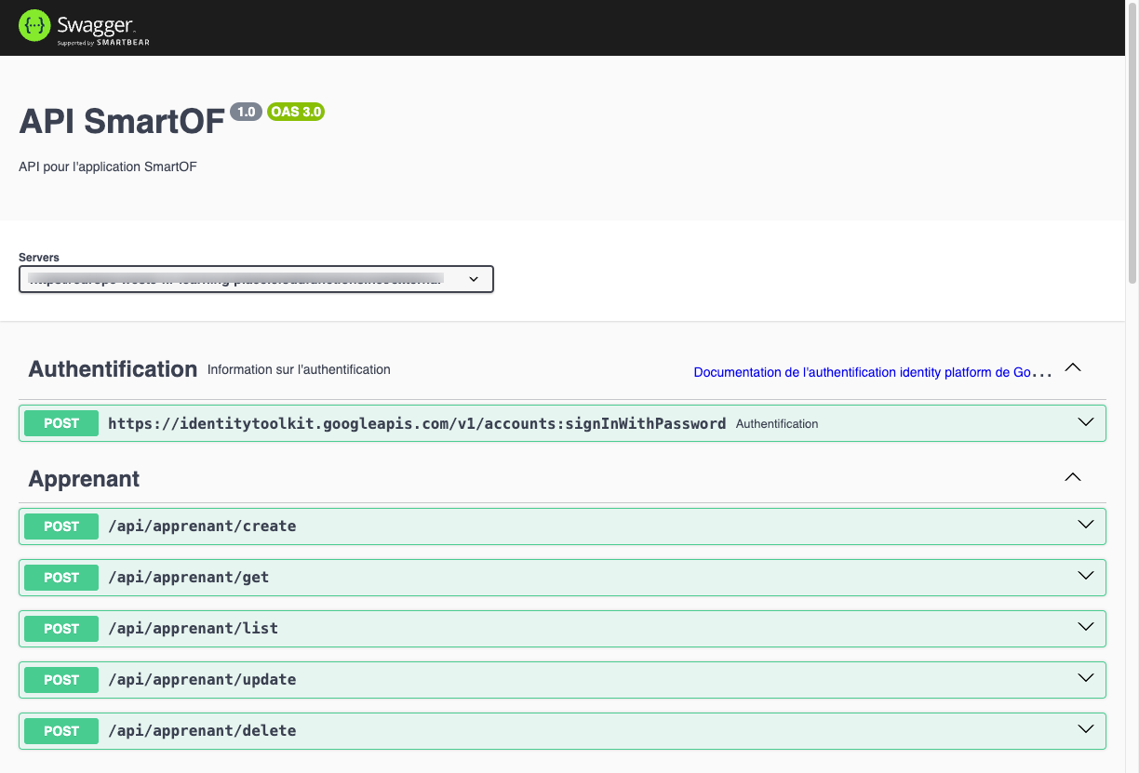
Task: Click 'Information sur l'authentification' text
Action: [299, 369]
